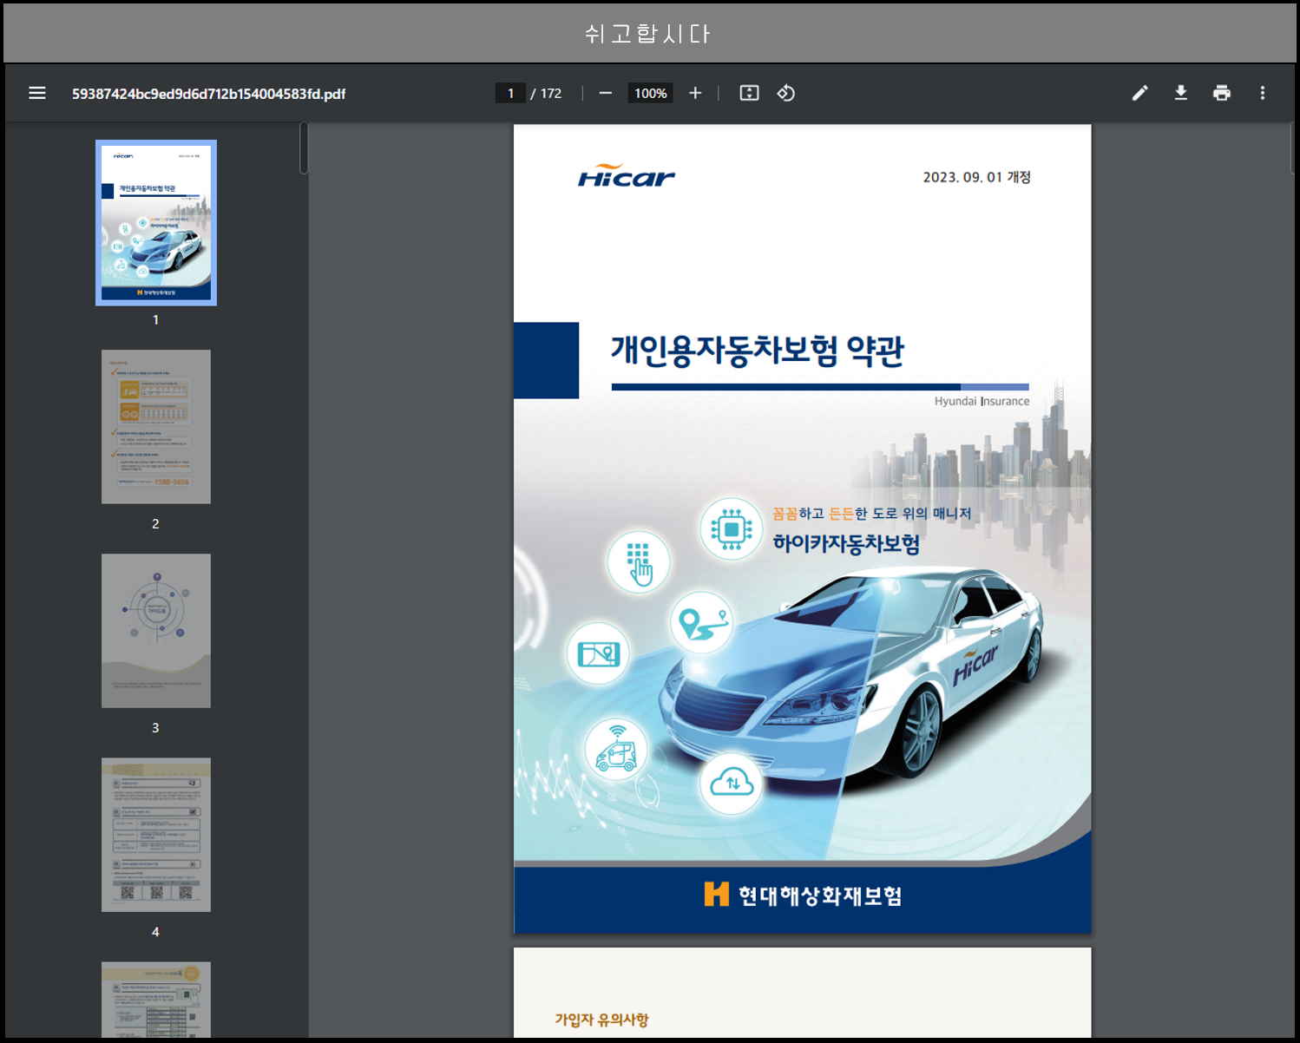The width and height of the screenshot is (1300, 1043).
Task: Open the more actions three-dot menu
Action: click(1263, 93)
